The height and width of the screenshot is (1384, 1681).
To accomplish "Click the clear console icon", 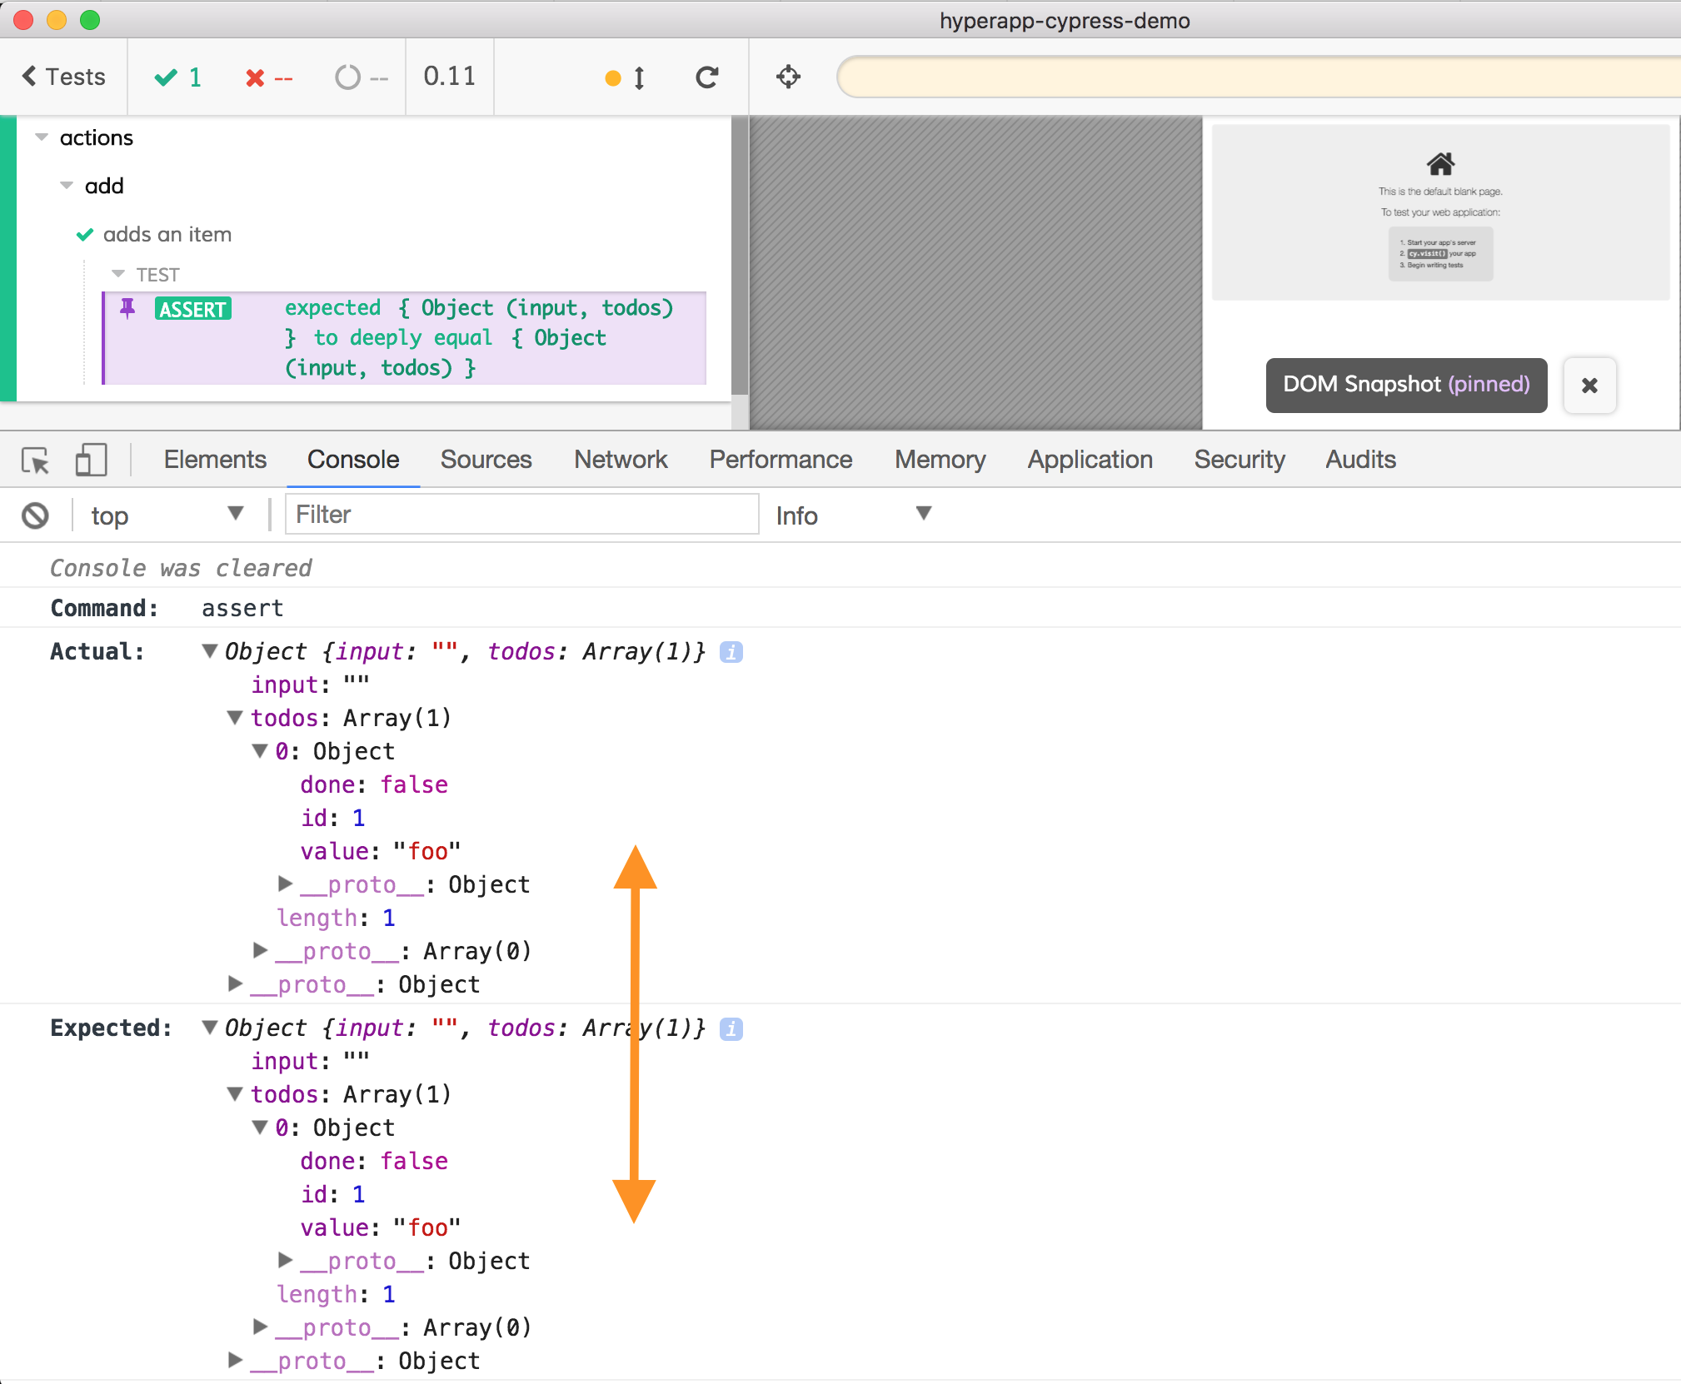I will tap(35, 515).
